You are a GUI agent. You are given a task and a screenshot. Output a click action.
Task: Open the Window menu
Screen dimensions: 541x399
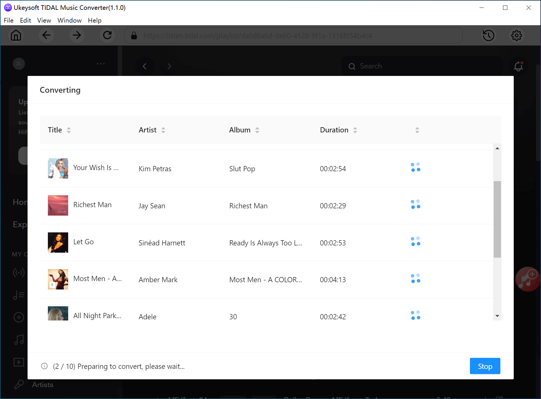tap(69, 20)
